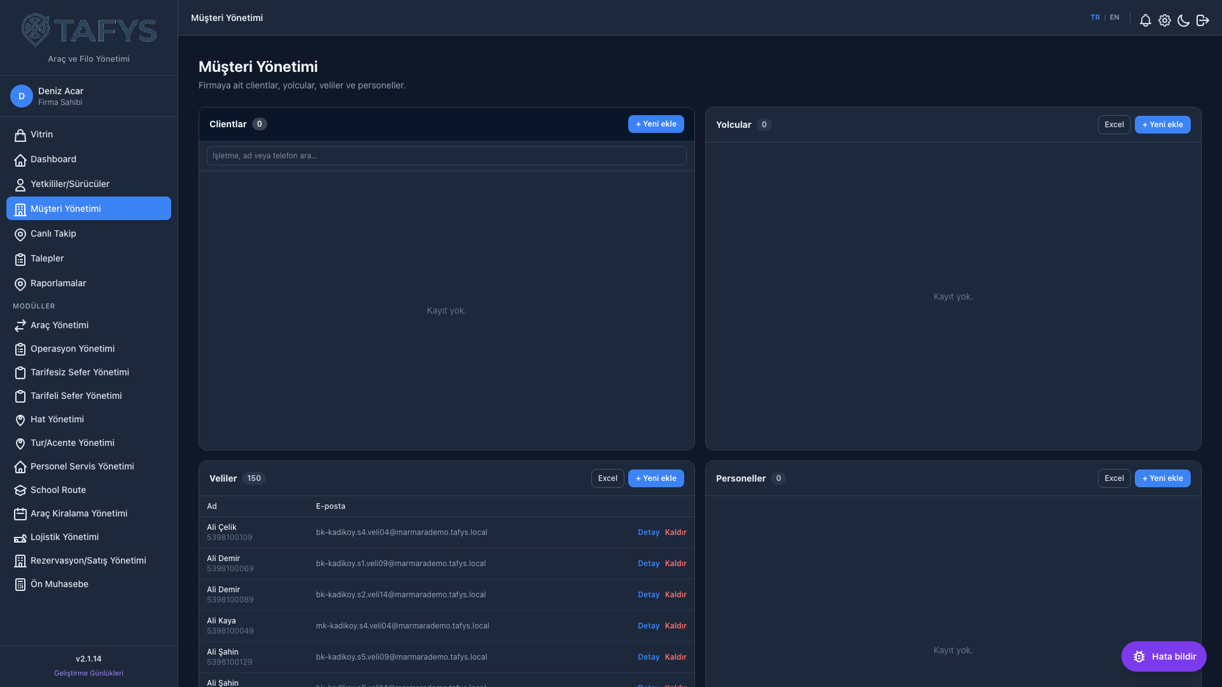Click Yeni ekle in Personeller panel
This screenshot has width=1222, height=687.
(x=1162, y=478)
